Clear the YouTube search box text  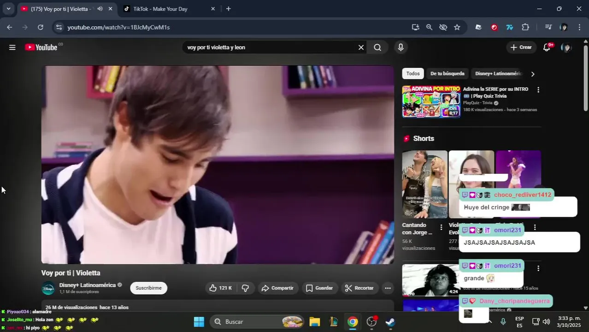click(361, 47)
